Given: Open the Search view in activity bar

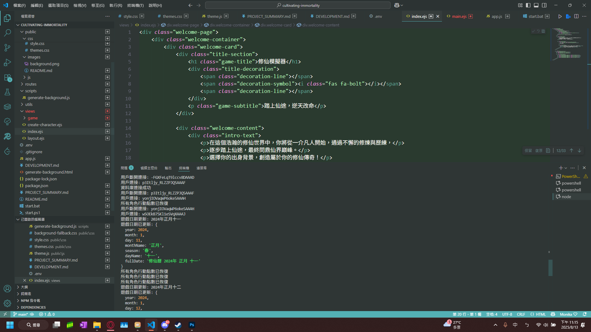Looking at the screenshot, I should (7, 33).
